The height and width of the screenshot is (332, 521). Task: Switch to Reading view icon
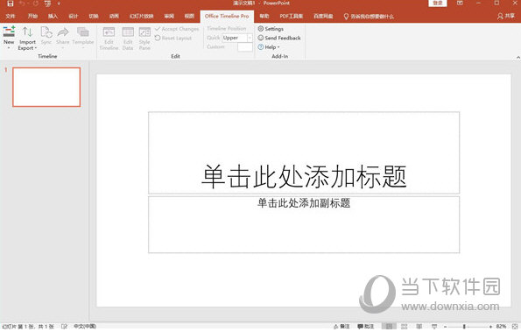[x=419, y=327]
